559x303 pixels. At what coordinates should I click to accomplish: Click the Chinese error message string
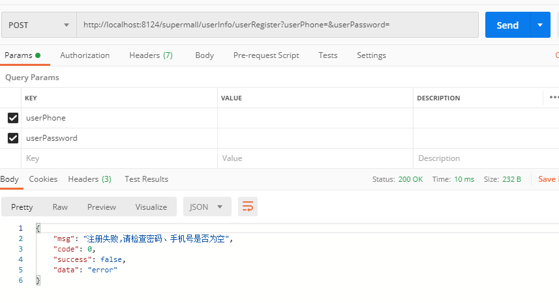pyautogui.click(x=156, y=239)
